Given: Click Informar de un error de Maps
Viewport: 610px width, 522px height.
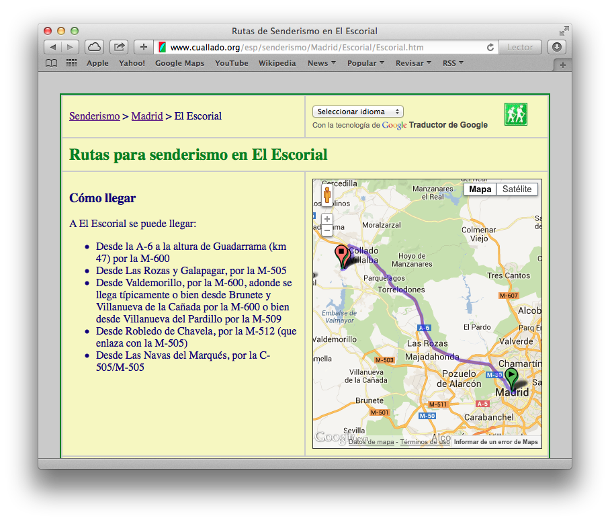Looking at the screenshot, I should click(496, 442).
